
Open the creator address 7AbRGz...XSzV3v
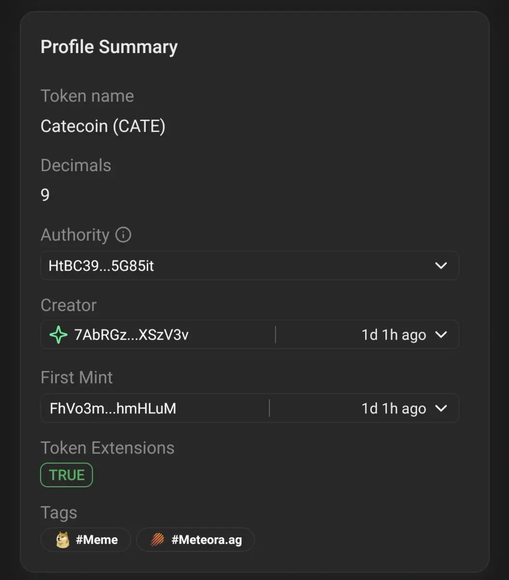[x=131, y=334]
